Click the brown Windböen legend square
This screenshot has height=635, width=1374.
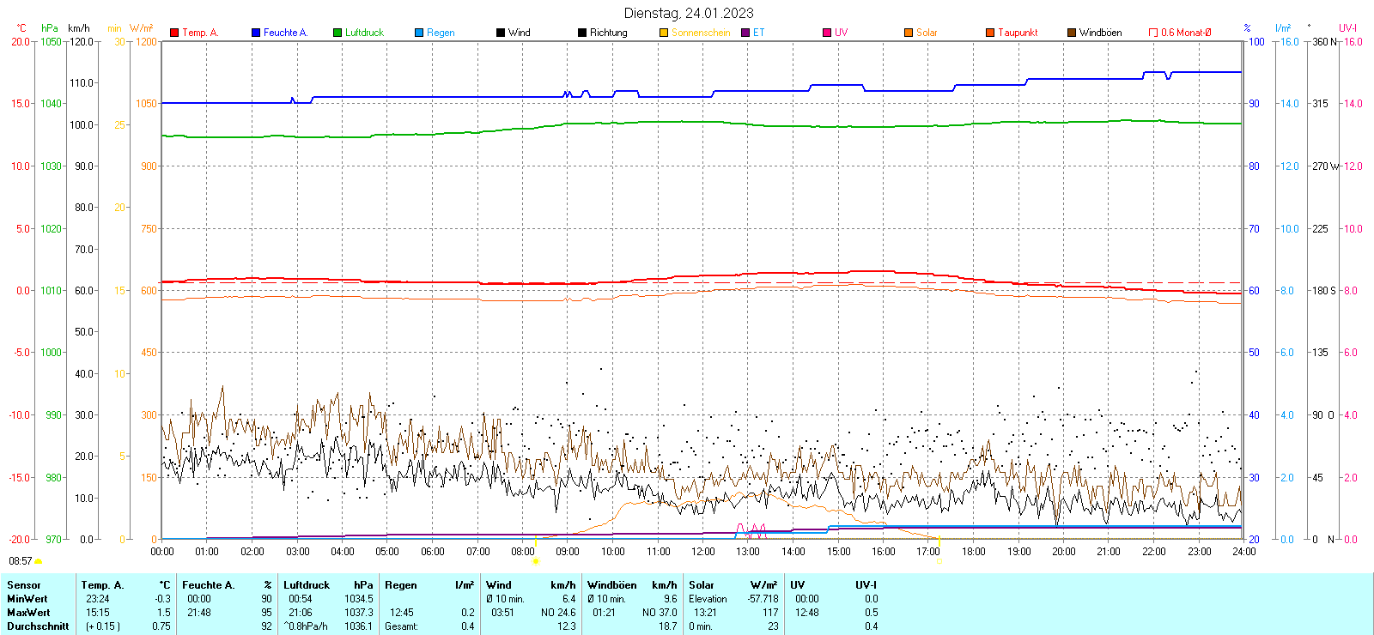point(1072,33)
